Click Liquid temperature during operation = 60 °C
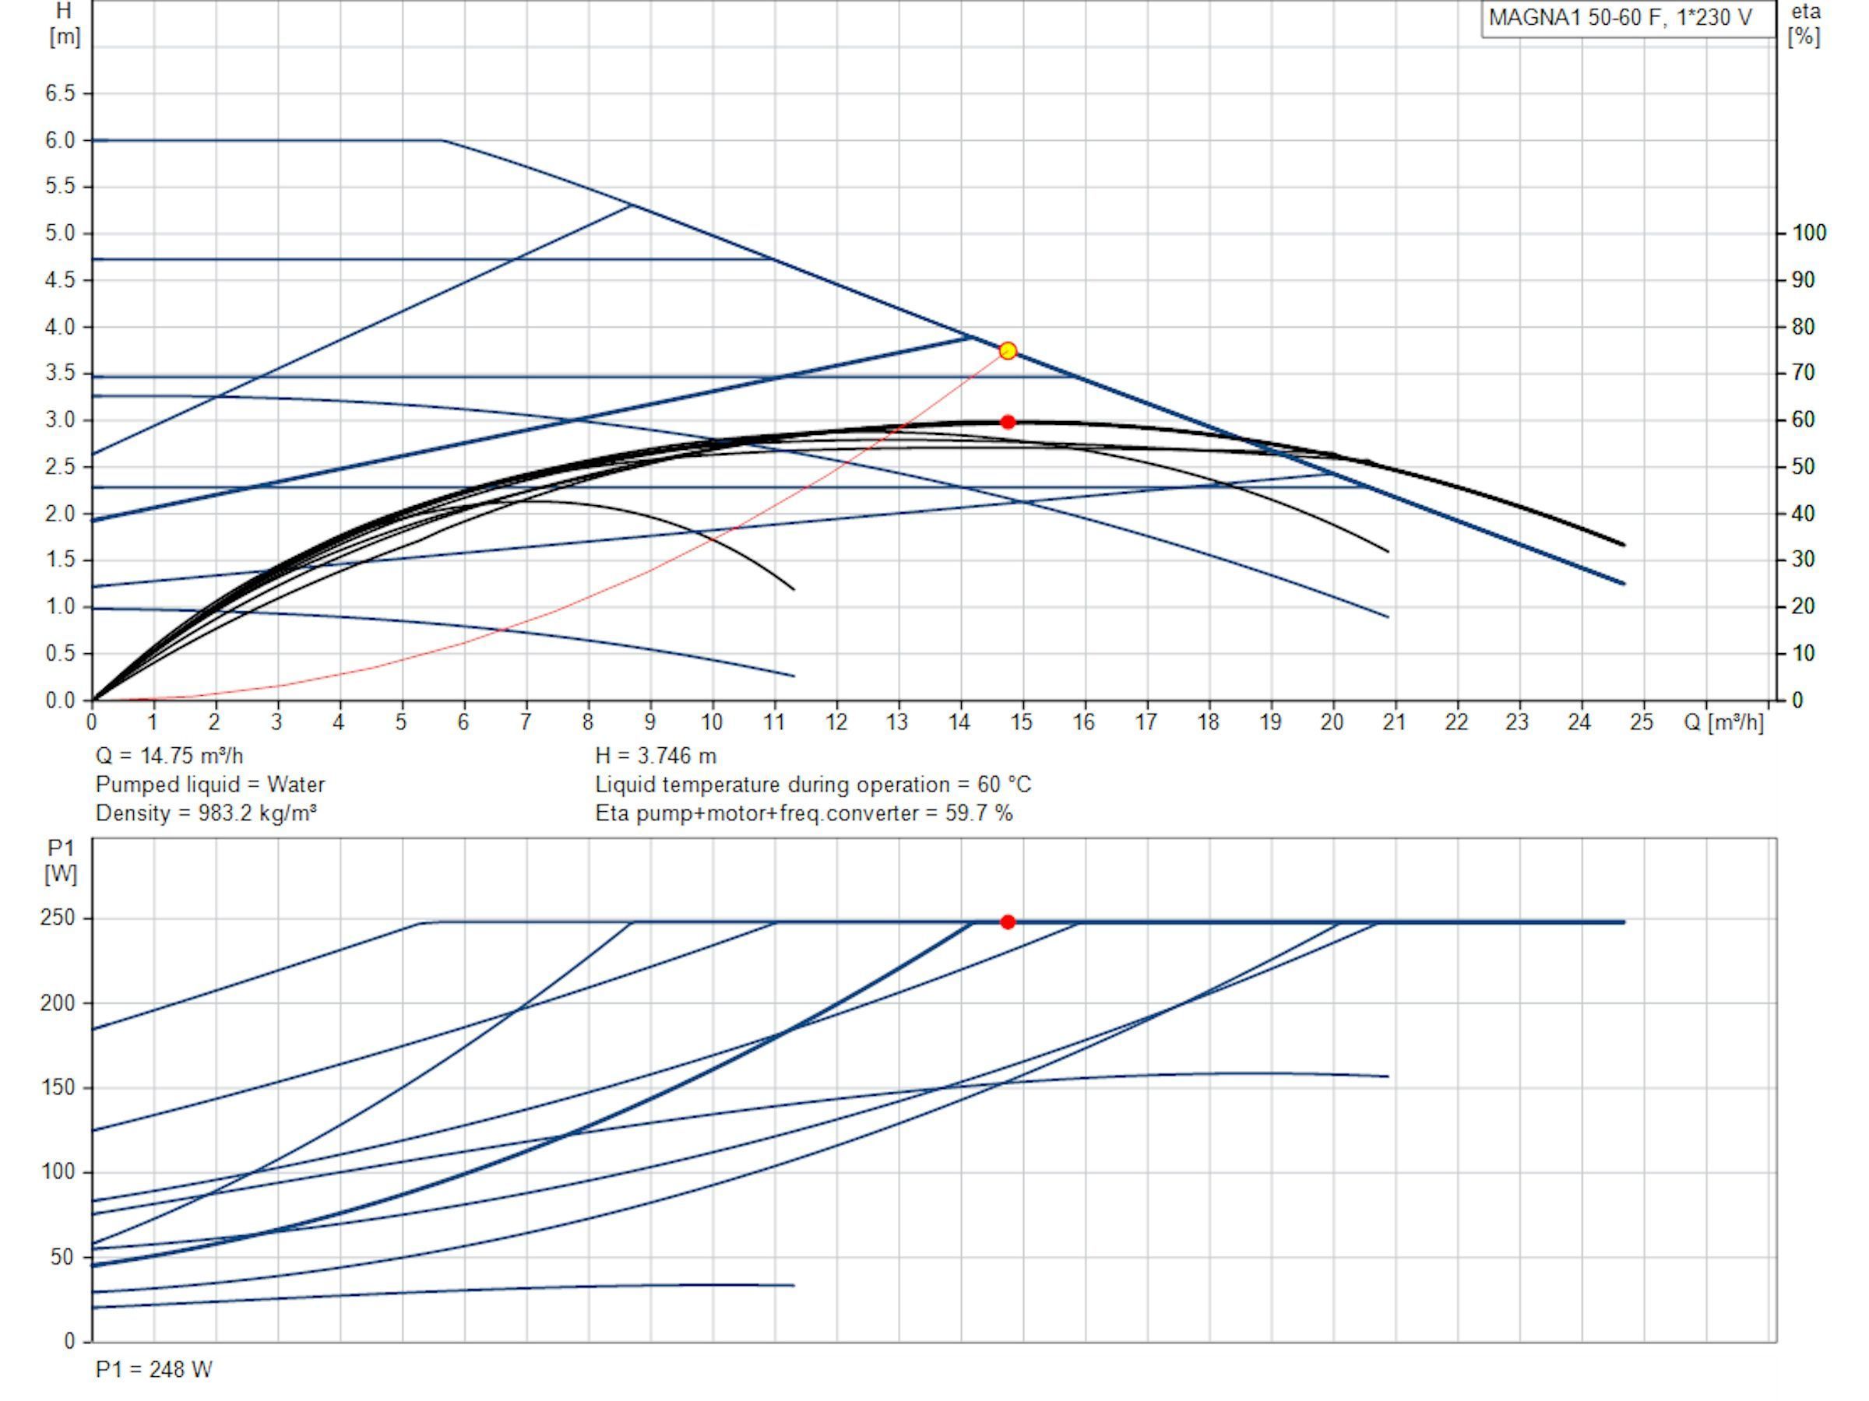Viewport: 1869px width, 1401px height. click(813, 785)
